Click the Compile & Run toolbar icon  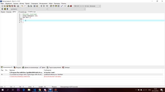[56, 6]
